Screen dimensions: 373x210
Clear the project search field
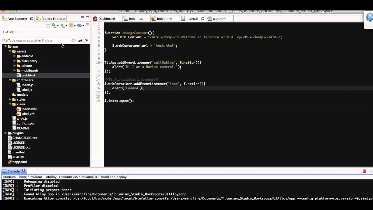(73, 41)
